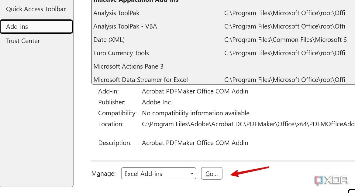This screenshot has height=193, width=355.
Task: Open the Trust Center category
Action: click(x=23, y=41)
